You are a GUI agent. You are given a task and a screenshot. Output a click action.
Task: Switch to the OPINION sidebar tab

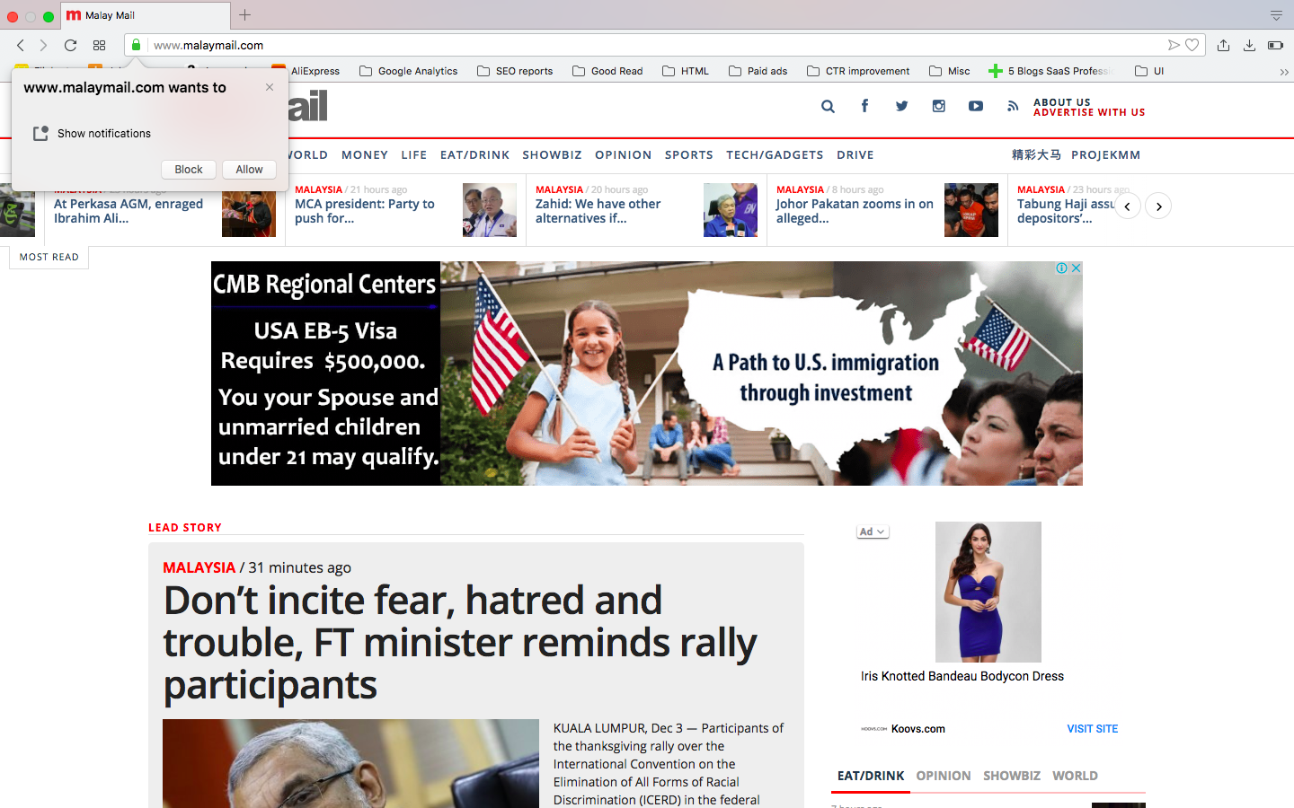tap(944, 776)
